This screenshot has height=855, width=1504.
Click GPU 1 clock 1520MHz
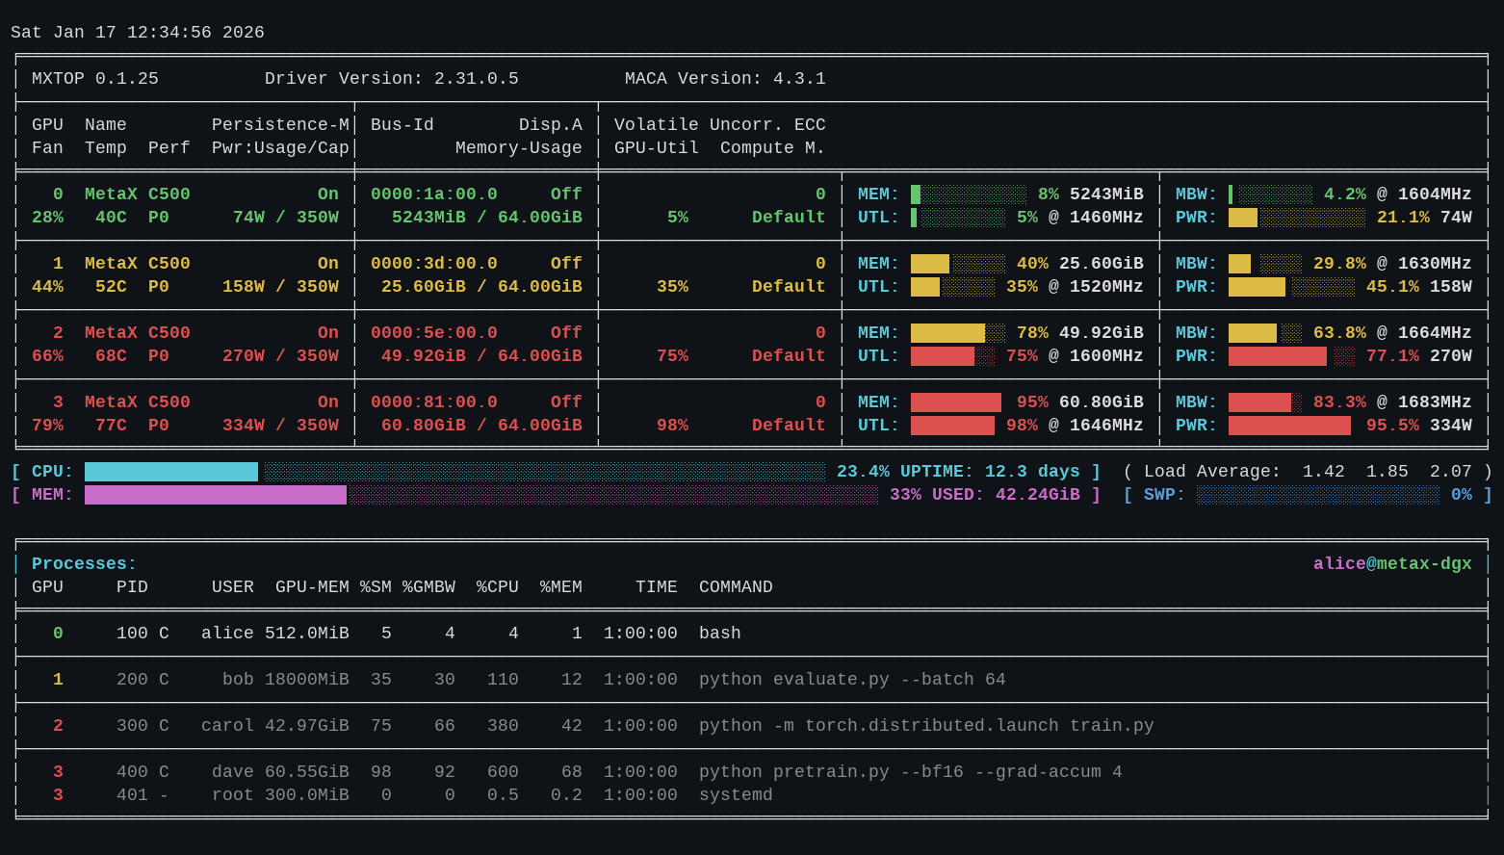tap(1106, 287)
